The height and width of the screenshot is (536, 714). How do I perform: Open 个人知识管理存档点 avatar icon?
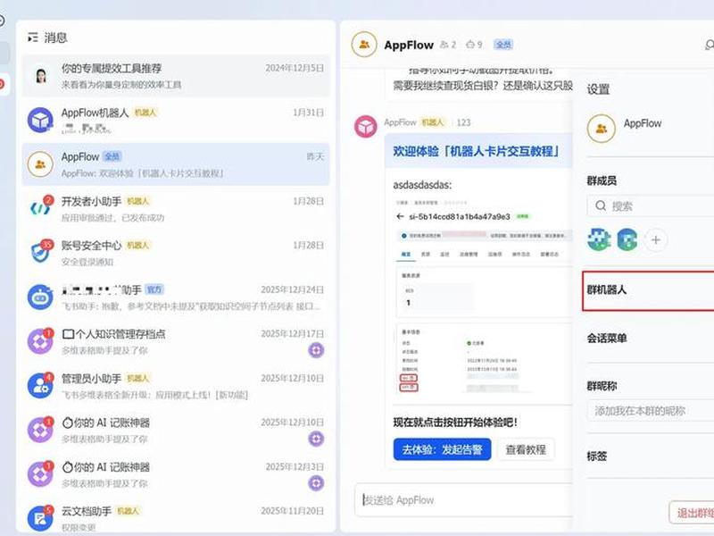(40, 341)
